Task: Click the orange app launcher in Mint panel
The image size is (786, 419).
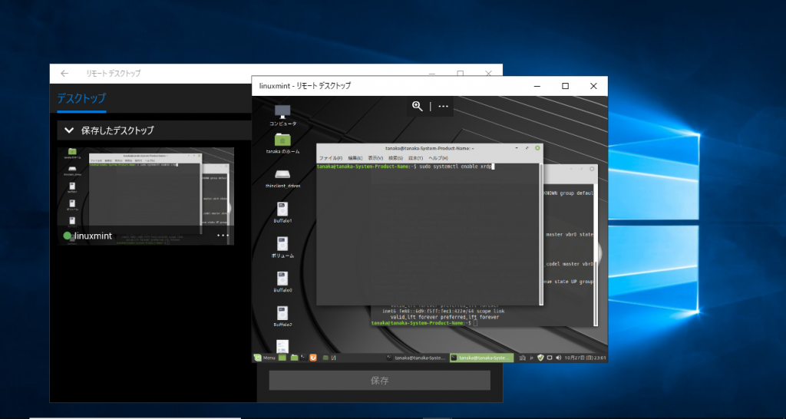Action: point(313,358)
